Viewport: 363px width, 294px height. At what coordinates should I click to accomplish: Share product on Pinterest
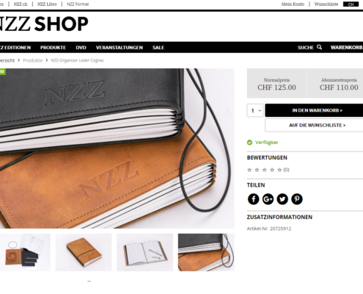pos(297,199)
